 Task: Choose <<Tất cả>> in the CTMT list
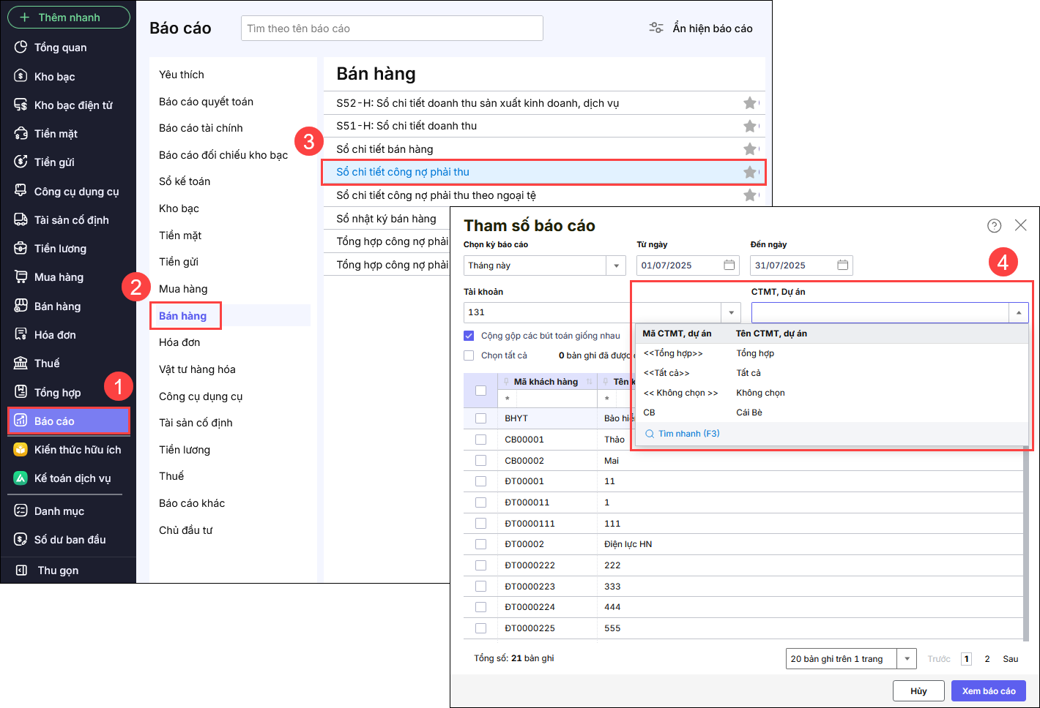[x=832, y=373]
